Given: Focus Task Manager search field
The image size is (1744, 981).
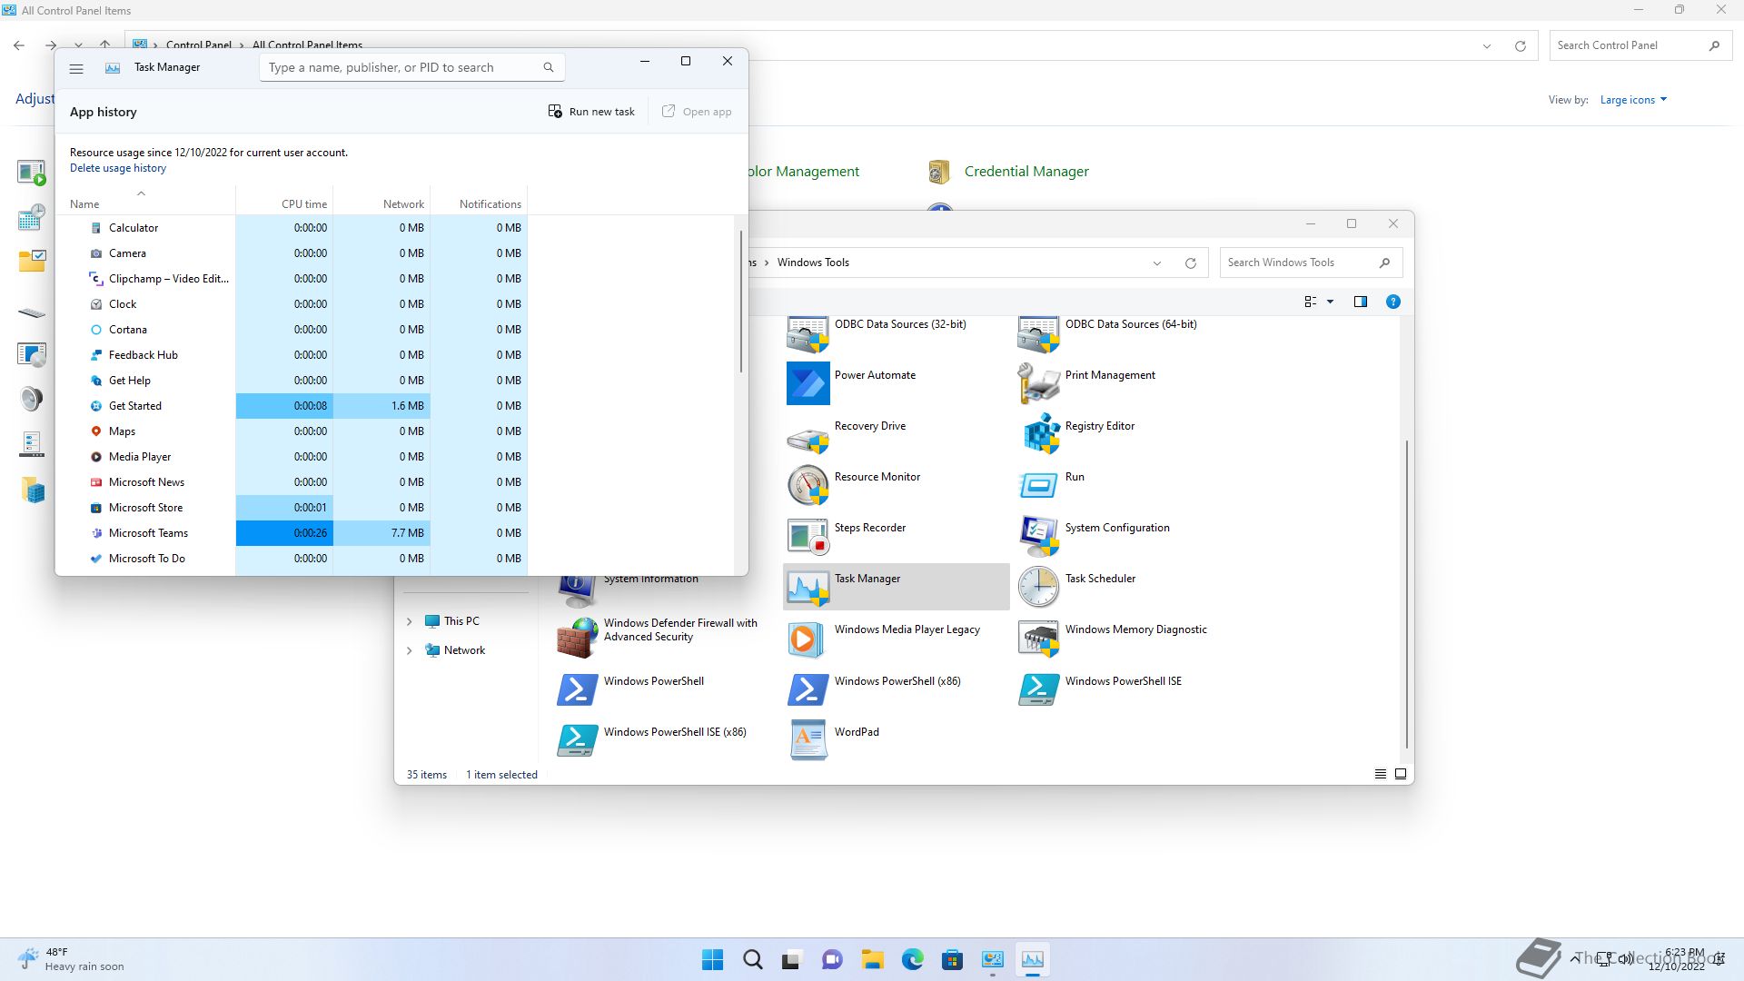Looking at the screenshot, I should pyautogui.click(x=411, y=67).
